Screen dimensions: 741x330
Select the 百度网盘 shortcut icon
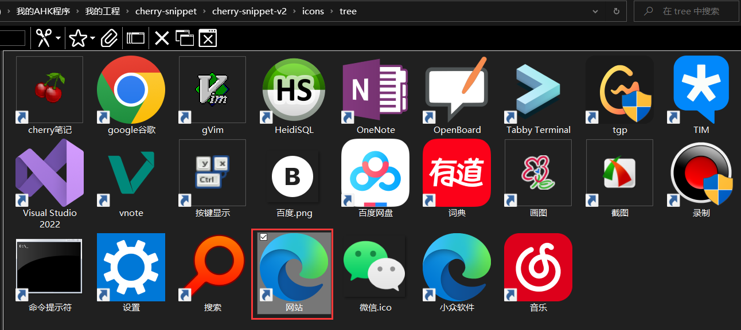(376, 172)
